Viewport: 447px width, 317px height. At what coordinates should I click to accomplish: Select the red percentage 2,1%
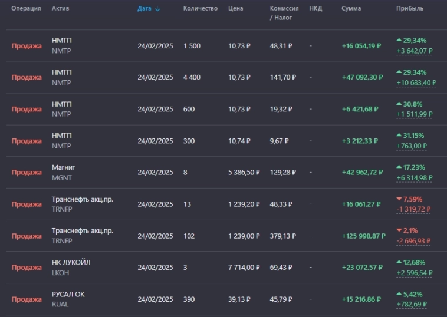410,231
